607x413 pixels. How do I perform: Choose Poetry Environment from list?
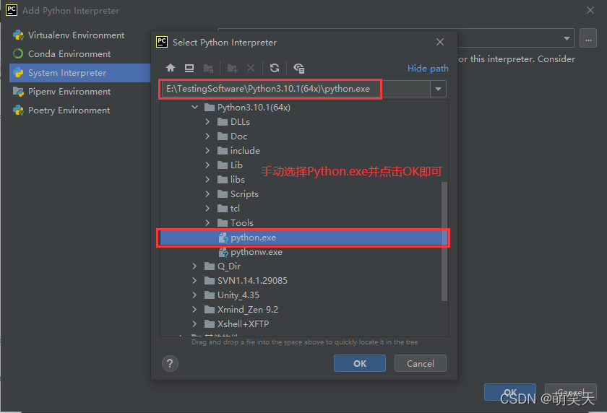(x=69, y=110)
